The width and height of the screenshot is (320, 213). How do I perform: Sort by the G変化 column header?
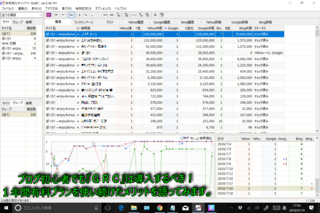pyautogui.click(x=187, y=28)
